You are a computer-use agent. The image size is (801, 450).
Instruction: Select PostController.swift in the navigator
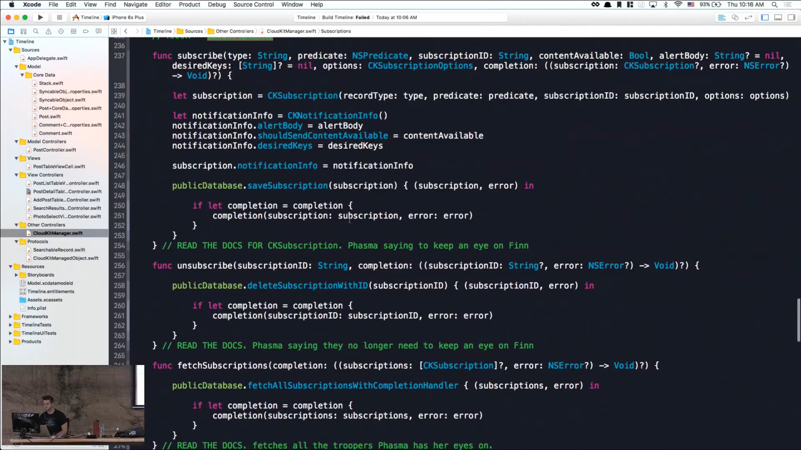click(x=54, y=150)
